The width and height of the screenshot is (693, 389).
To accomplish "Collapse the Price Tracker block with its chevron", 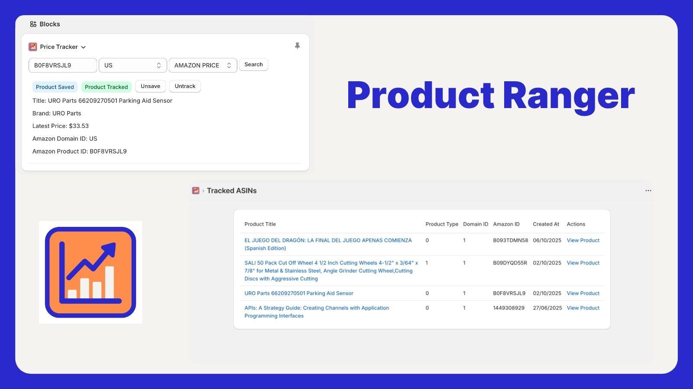I will pyautogui.click(x=84, y=47).
